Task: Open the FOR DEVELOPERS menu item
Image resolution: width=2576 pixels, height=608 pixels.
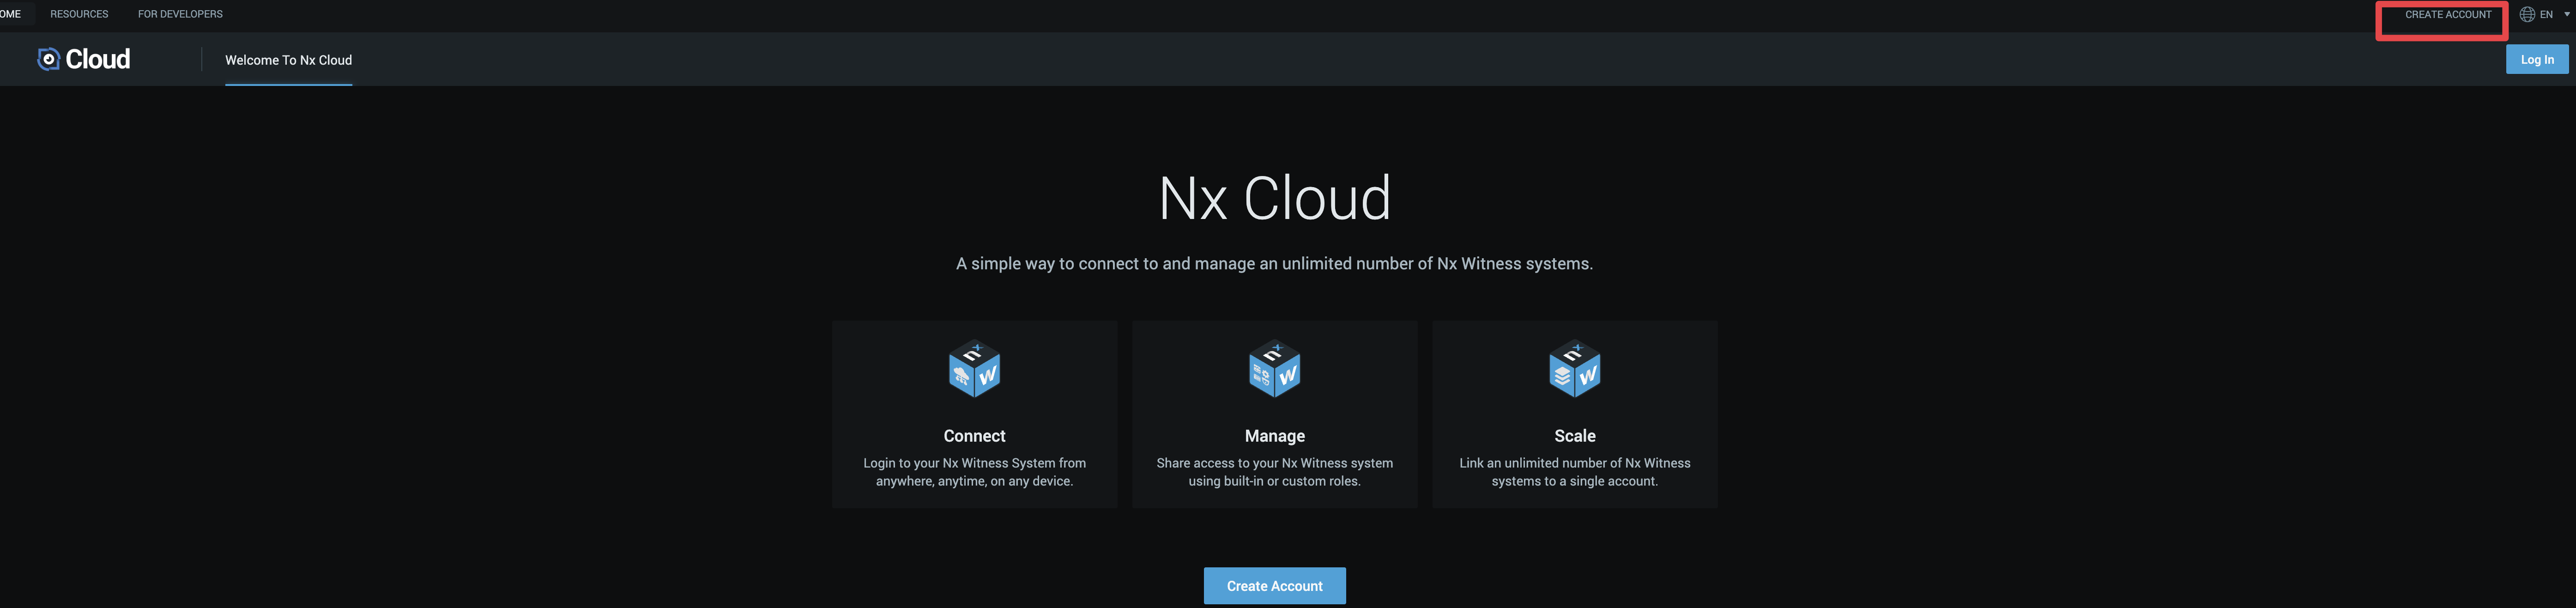Action: click(180, 15)
